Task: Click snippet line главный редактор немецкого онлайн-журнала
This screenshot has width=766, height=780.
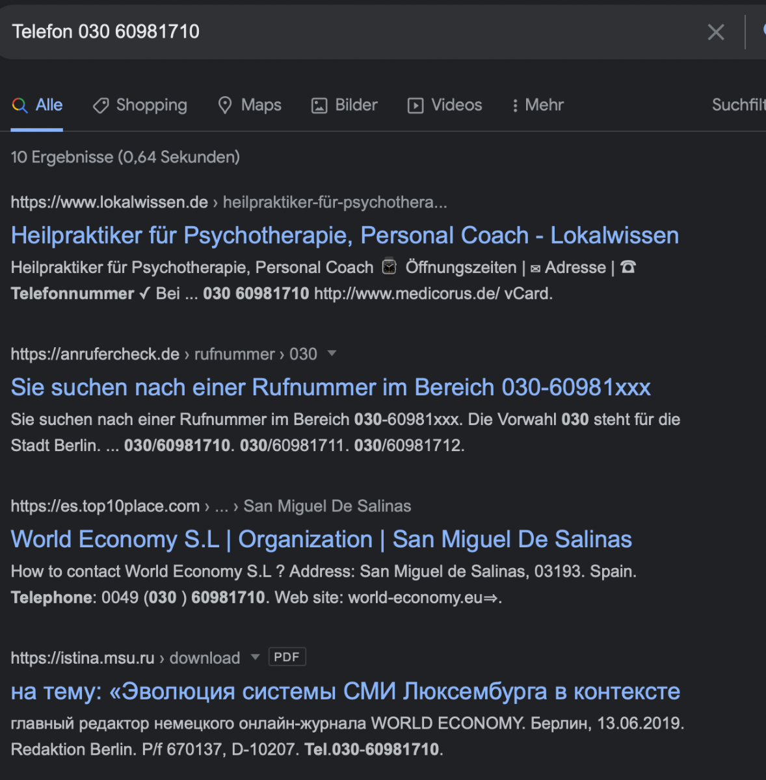Action: point(348,723)
